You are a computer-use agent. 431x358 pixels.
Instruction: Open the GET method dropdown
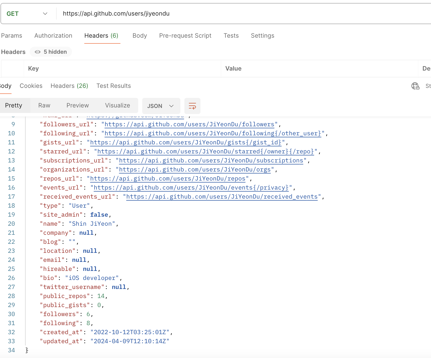(x=27, y=14)
